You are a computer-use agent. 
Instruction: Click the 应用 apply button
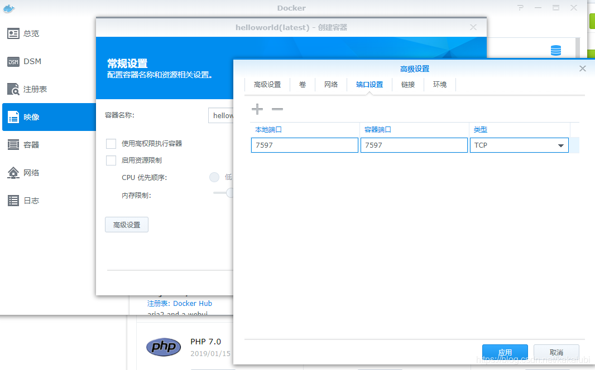pos(505,352)
